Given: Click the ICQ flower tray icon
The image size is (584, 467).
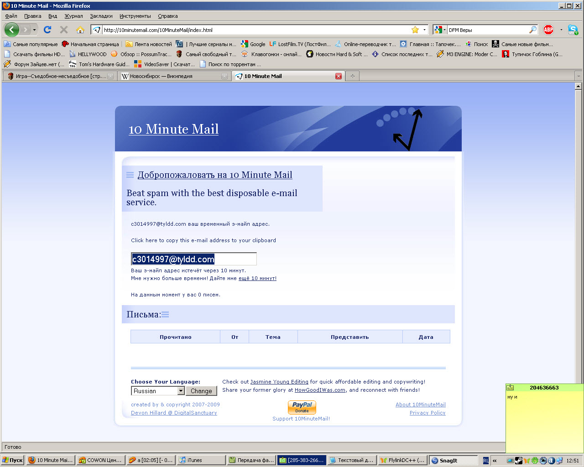Looking at the screenshot, I should click(535, 461).
